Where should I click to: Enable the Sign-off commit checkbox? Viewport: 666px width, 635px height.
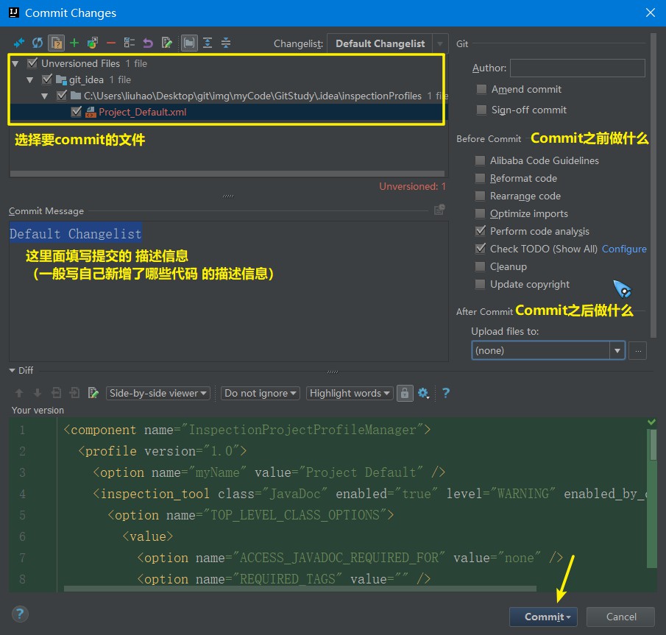coord(482,110)
